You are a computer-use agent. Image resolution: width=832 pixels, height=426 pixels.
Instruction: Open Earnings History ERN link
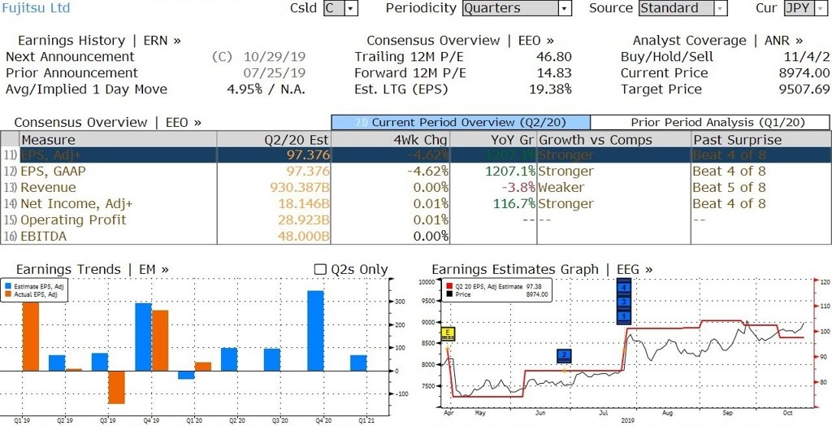tap(99, 41)
